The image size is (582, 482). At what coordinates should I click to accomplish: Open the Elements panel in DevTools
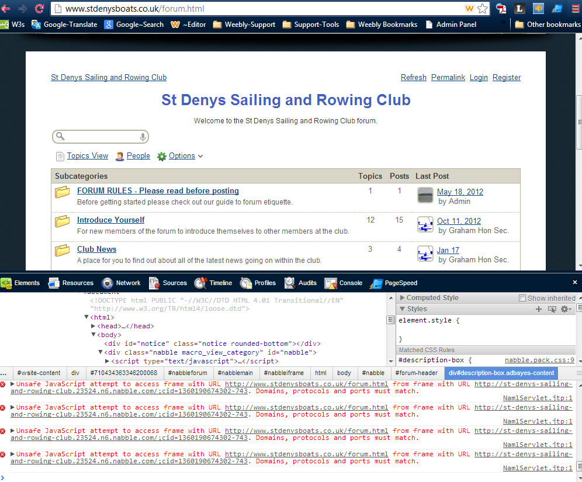21,283
